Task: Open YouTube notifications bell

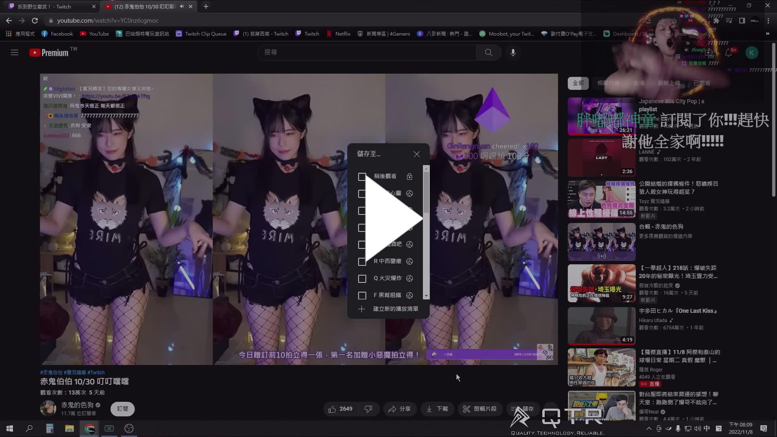Action: tap(729, 52)
